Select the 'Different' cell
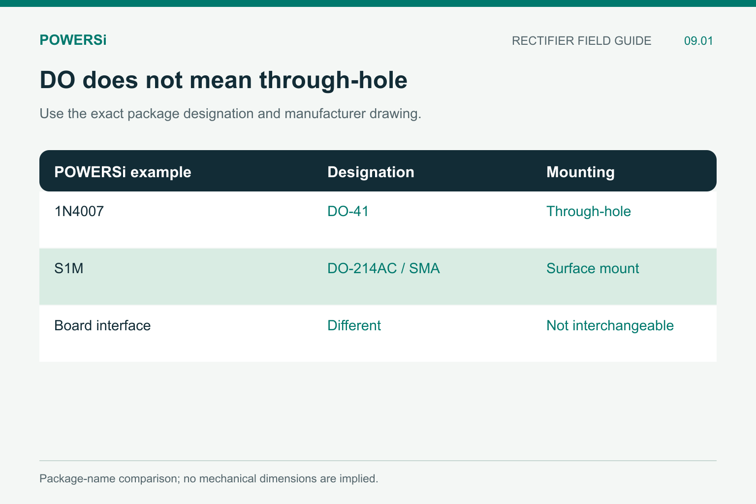 [x=354, y=325]
